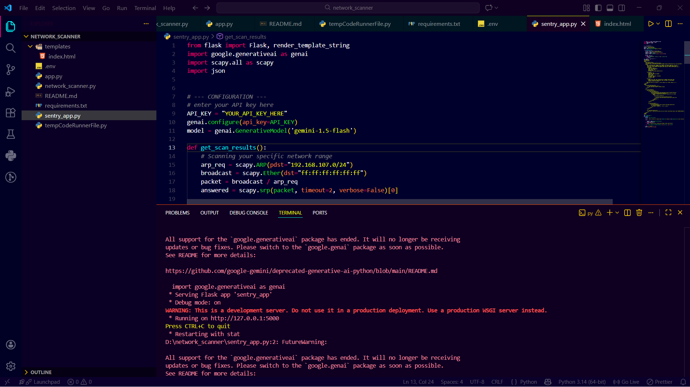Image resolution: width=690 pixels, height=387 pixels.
Task: Open the Source Control view
Action: [x=11, y=69]
